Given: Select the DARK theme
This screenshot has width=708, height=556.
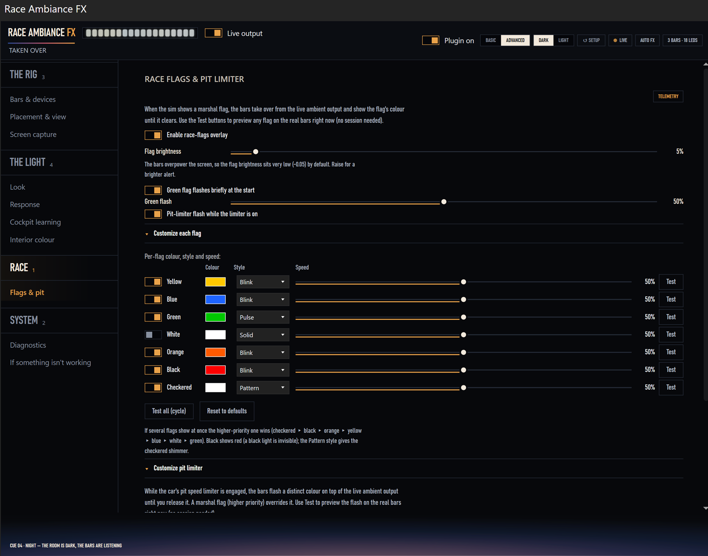Looking at the screenshot, I should (x=543, y=40).
